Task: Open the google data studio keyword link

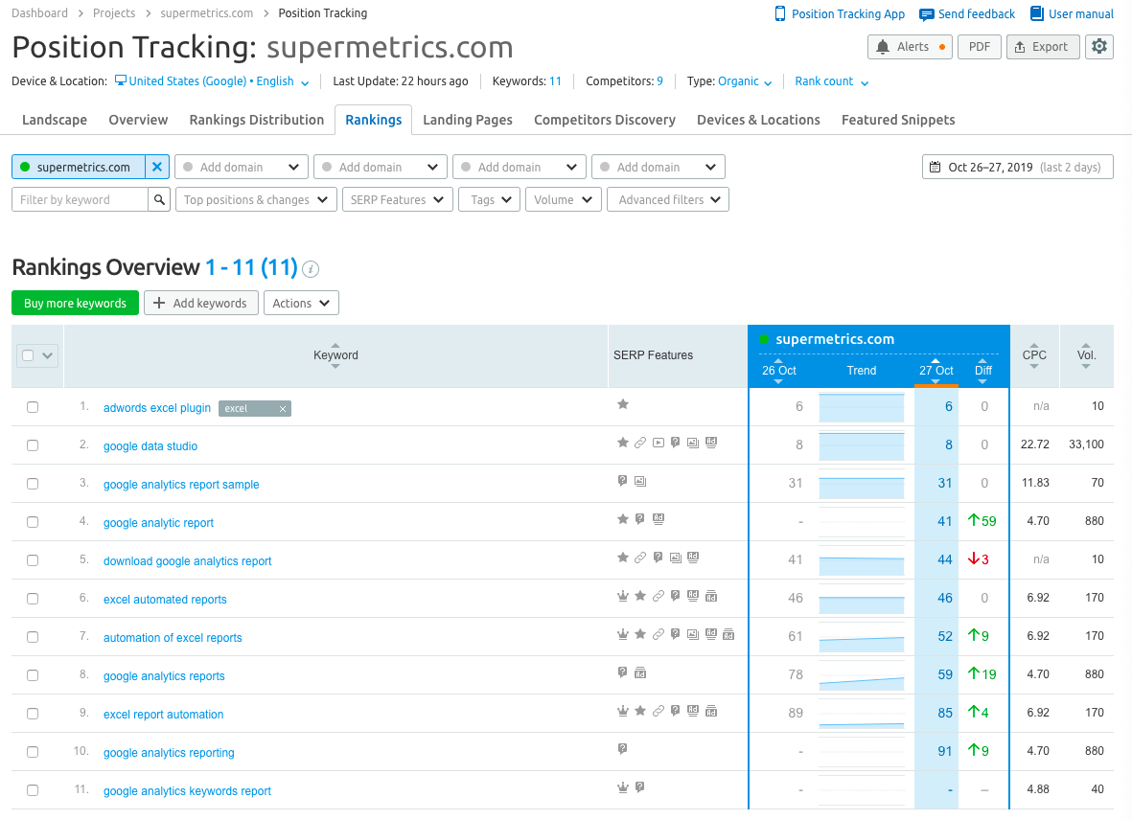Action: 150,446
